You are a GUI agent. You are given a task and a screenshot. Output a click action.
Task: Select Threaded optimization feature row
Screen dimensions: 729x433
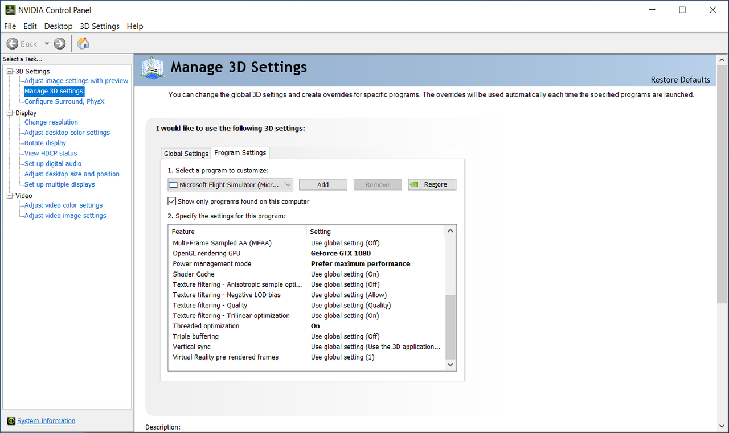pos(306,326)
